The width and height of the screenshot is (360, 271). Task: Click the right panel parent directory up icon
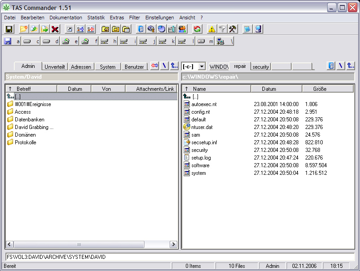point(351,66)
